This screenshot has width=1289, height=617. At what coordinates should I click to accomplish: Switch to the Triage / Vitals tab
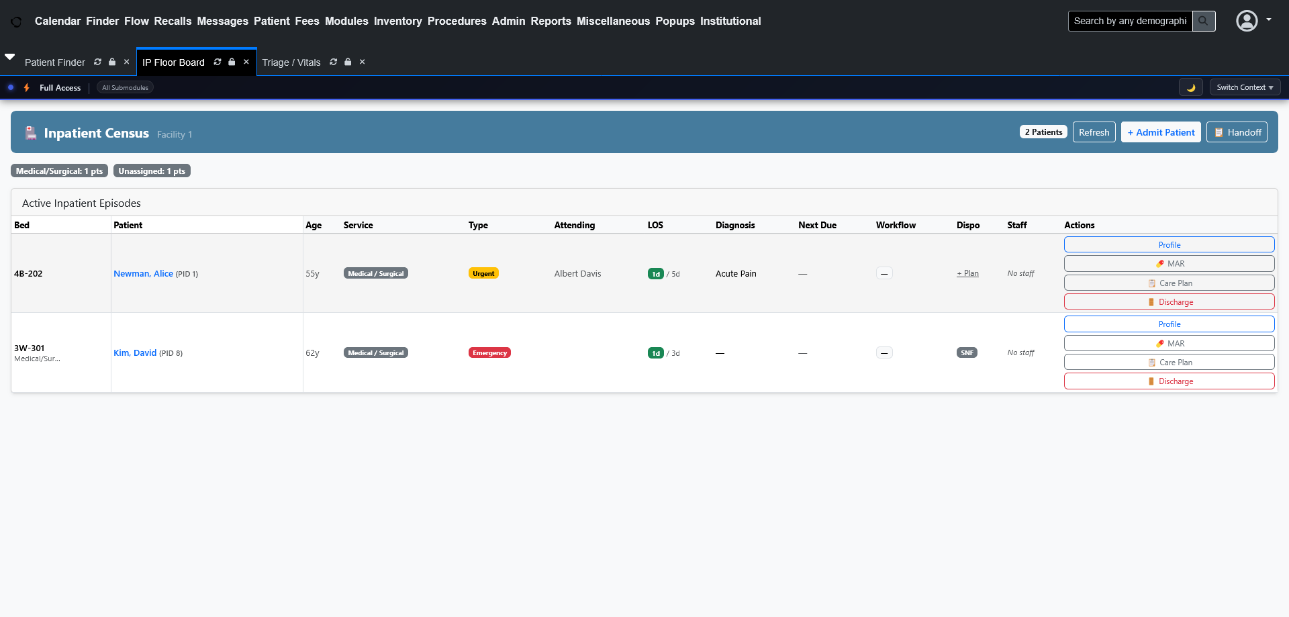click(291, 62)
